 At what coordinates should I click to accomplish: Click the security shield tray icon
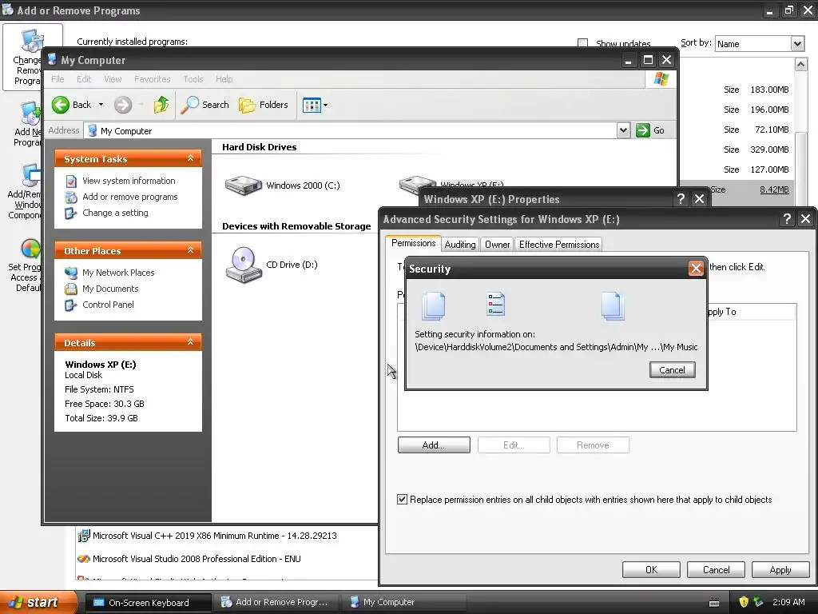click(x=744, y=602)
